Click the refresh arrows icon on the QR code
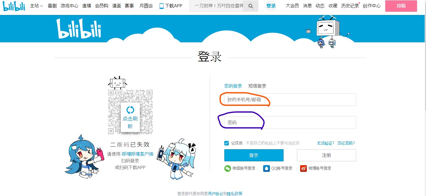Image resolution: width=426 pixels, height=196 pixels. pos(130,110)
